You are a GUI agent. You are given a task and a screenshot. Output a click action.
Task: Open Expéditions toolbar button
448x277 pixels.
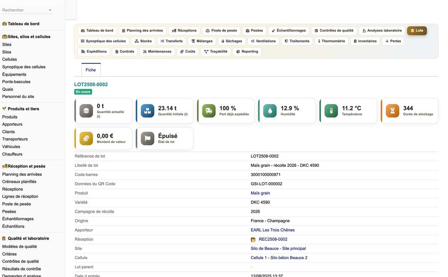(94, 51)
